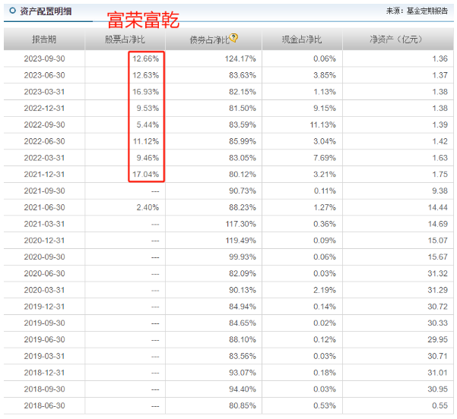Select the 2018-06-30 report date cell

(44, 405)
